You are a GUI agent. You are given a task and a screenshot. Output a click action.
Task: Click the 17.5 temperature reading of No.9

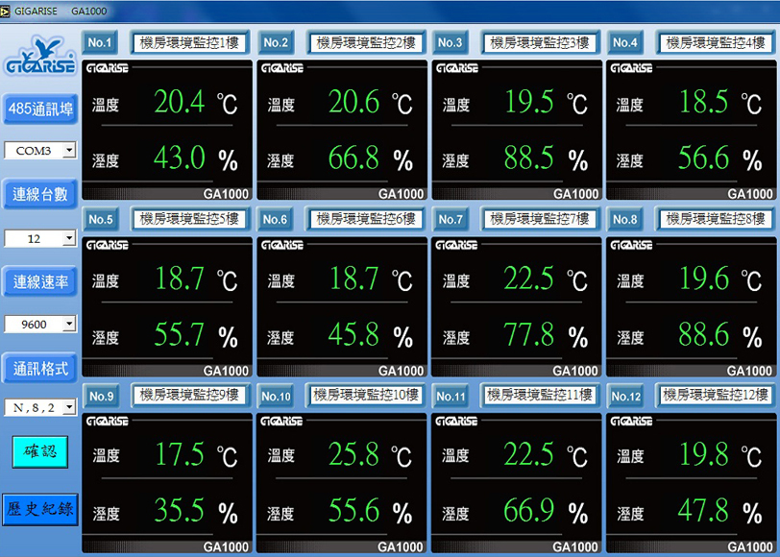(180, 454)
